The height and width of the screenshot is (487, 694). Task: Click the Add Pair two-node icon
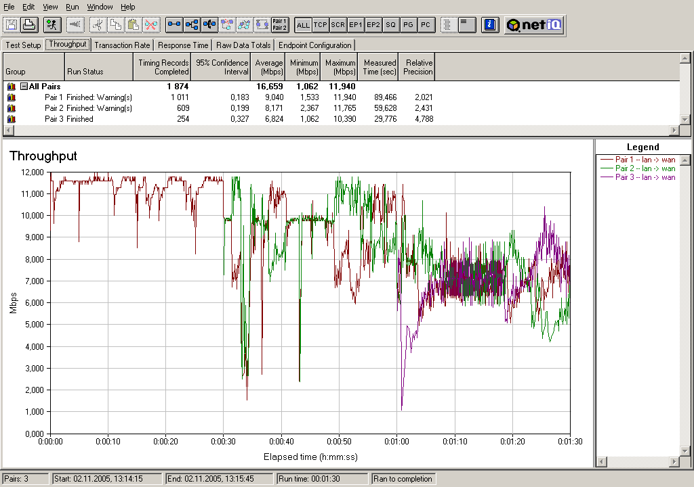174,25
